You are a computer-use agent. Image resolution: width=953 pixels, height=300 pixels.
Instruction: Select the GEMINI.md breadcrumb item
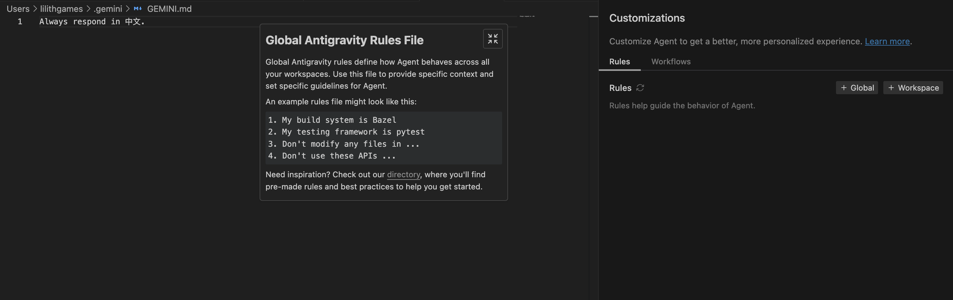click(x=169, y=9)
